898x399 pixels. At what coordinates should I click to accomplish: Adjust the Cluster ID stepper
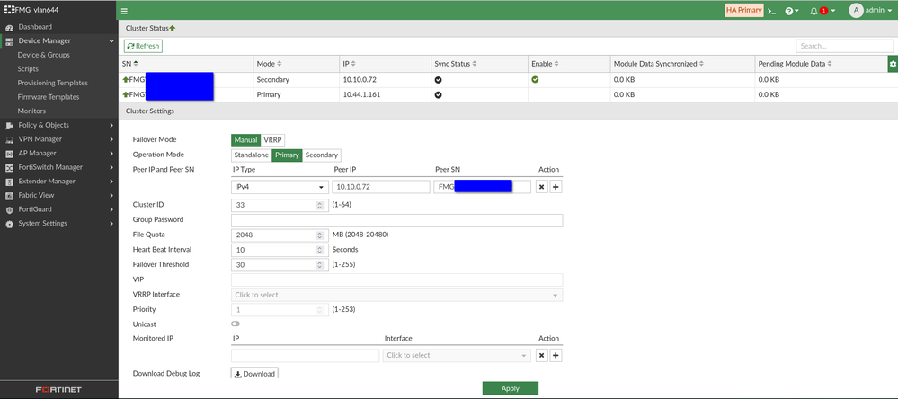point(320,204)
